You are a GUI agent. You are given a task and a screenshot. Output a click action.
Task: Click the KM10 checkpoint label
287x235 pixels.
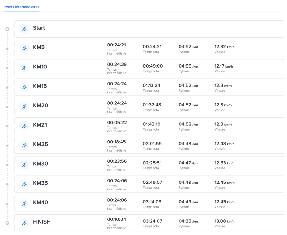click(40, 67)
